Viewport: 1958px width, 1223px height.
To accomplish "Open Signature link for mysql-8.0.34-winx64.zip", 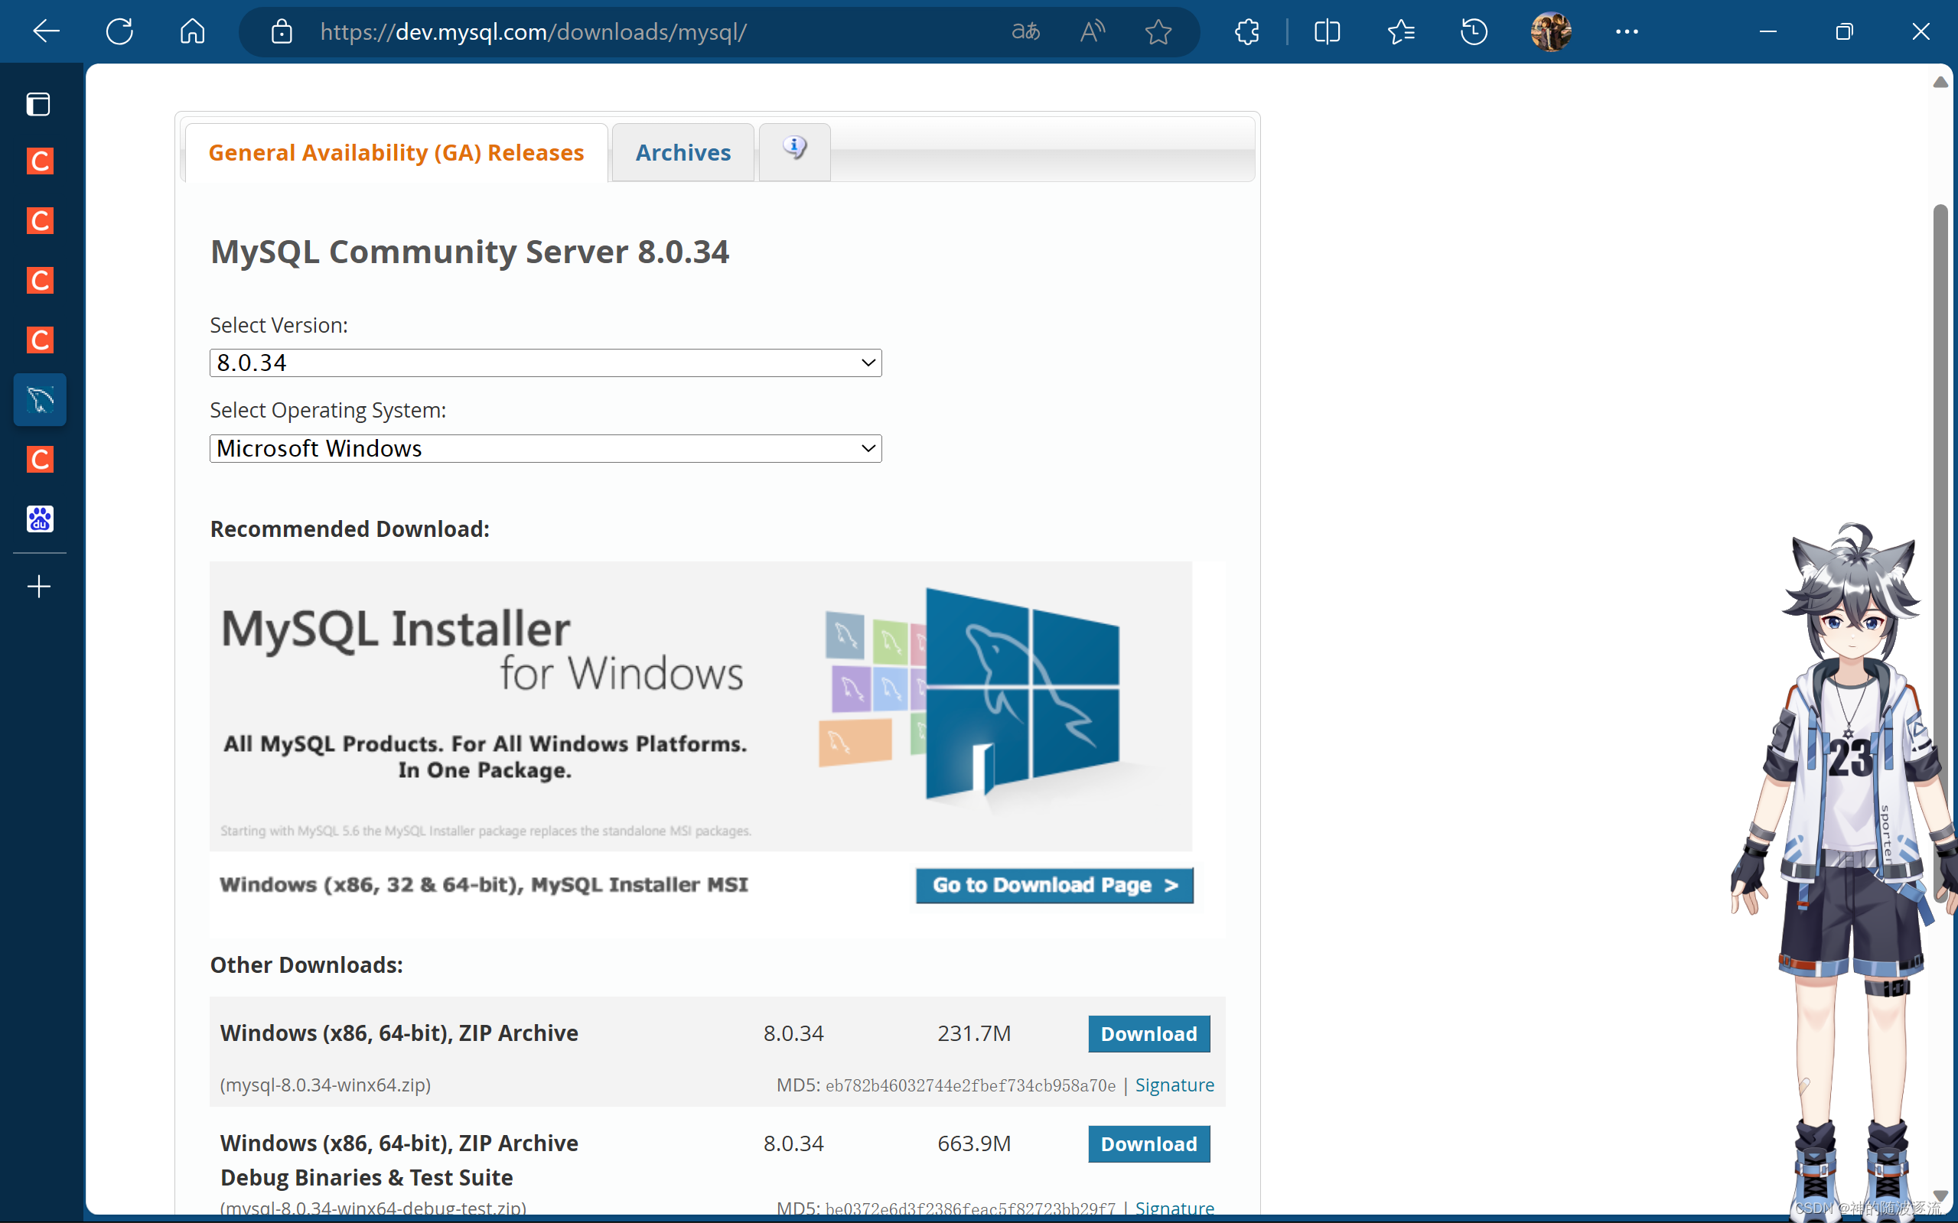I will pyautogui.click(x=1174, y=1085).
